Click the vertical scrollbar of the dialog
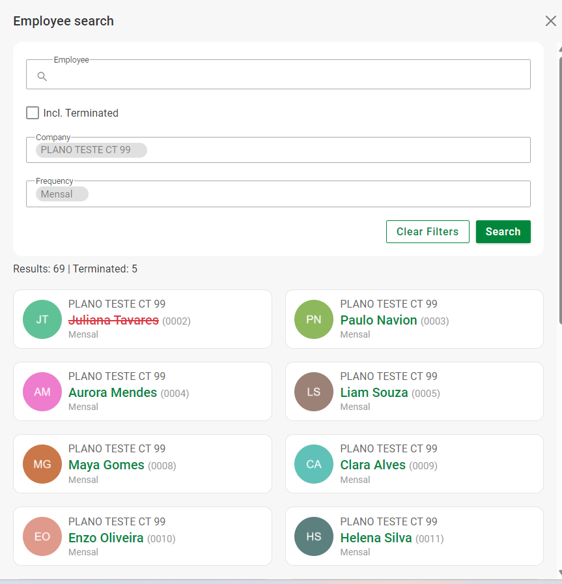Screen dimensions: 562x584 [x=559, y=189]
